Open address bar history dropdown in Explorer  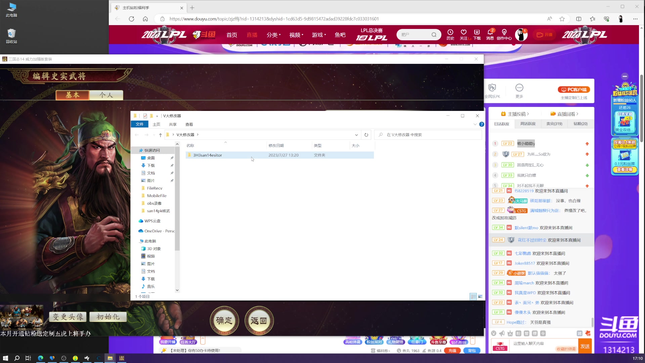pyautogui.click(x=356, y=135)
